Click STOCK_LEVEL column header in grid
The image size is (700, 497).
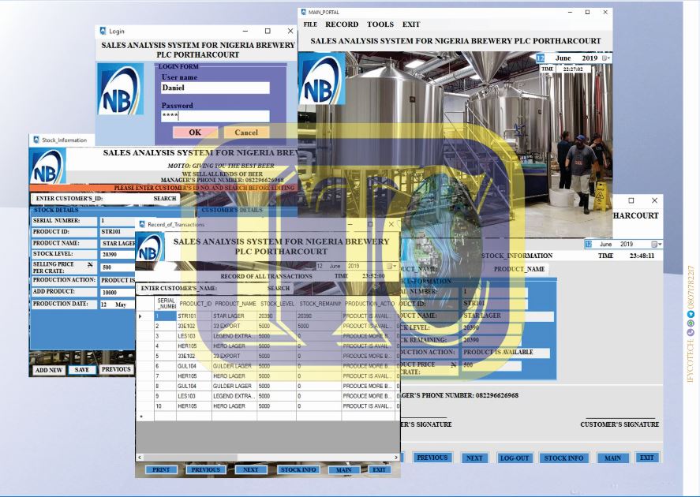(277, 304)
